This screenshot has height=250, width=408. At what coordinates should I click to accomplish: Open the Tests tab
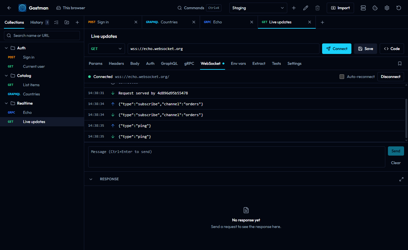[x=276, y=63]
